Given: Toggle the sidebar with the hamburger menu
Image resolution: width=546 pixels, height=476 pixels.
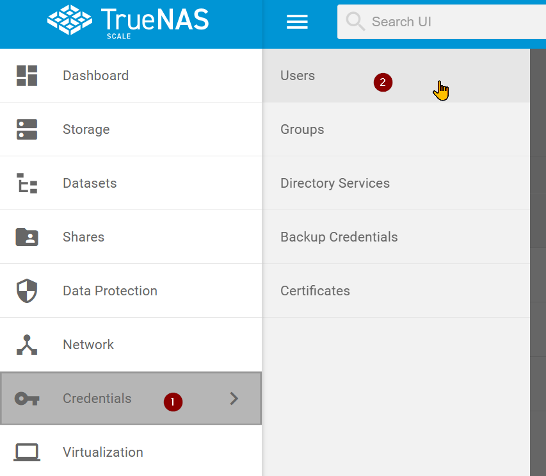Looking at the screenshot, I should pos(297,21).
